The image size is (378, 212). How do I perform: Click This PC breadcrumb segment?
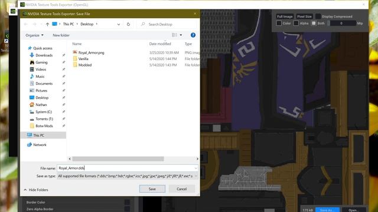click(x=69, y=24)
